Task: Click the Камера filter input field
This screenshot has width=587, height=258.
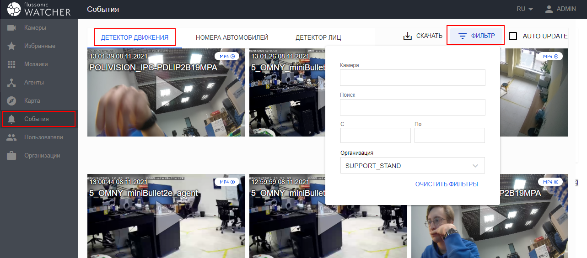Action: pos(412,78)
